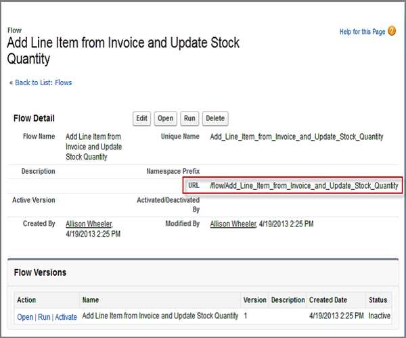The width and height of the screenshot is (406, 338).
Task: Click the highlighted flow URL value
Action: [x=304, y=185]
